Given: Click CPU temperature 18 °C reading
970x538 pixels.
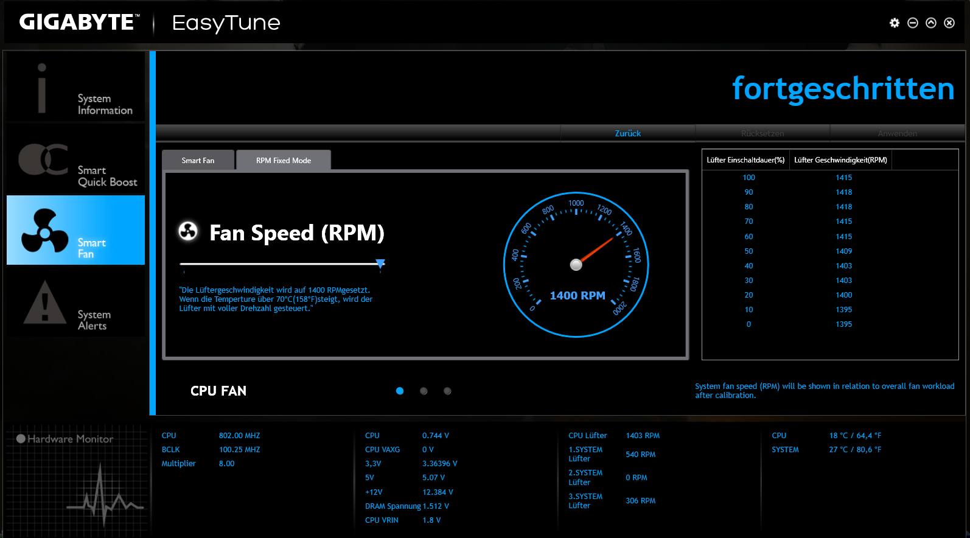Looking at the screenshot, I should 855,436.
